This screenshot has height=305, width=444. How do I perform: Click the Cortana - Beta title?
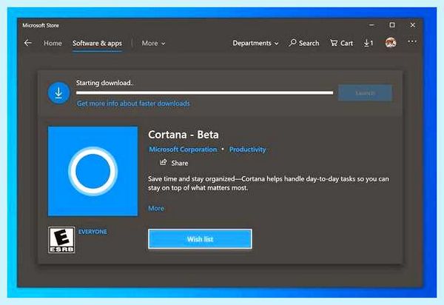pos(184,135)
